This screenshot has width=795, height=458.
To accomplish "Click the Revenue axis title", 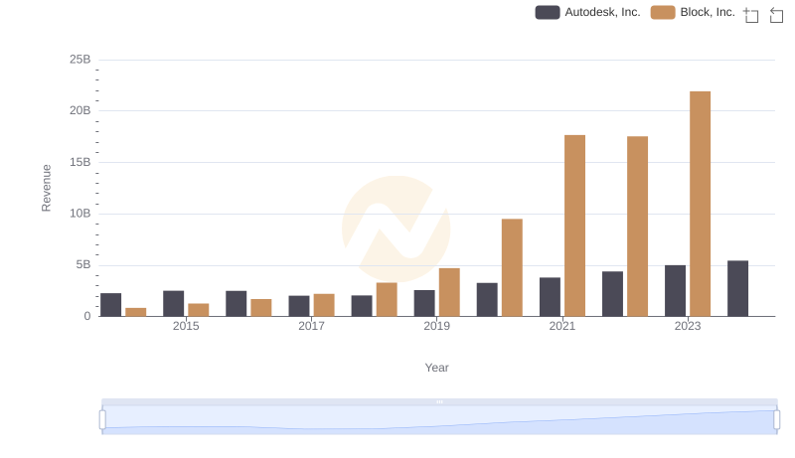I will [x=46, y=188].
